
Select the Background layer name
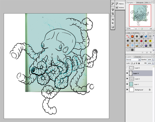(x=139, y=90)
